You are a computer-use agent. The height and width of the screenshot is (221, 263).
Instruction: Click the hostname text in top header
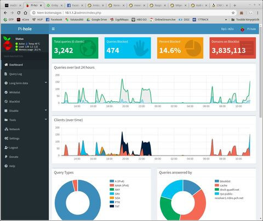click(227, 29)
